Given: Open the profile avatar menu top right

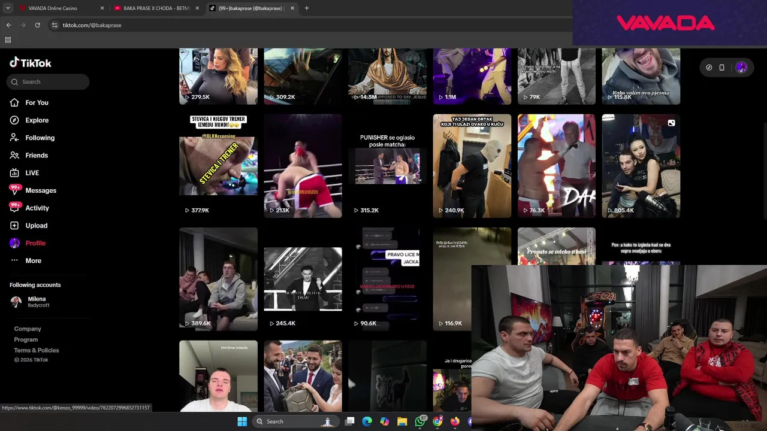Looking at the screenshot, I should tap(741, 68).
